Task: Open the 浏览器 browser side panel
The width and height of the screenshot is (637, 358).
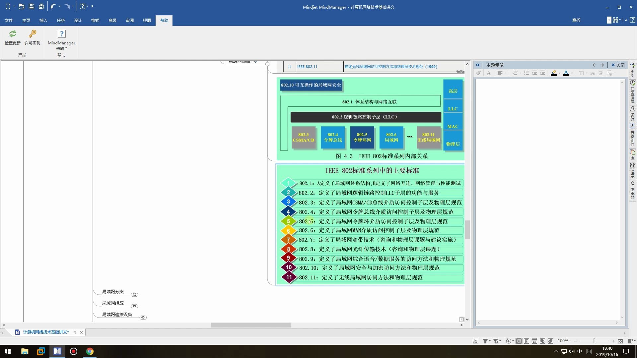Action: [x=633, y=190]
